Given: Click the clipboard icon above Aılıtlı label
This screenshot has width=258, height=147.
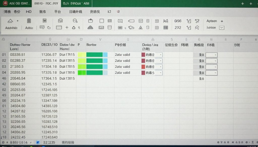Looking at the screenshot, I should point(29,21).
